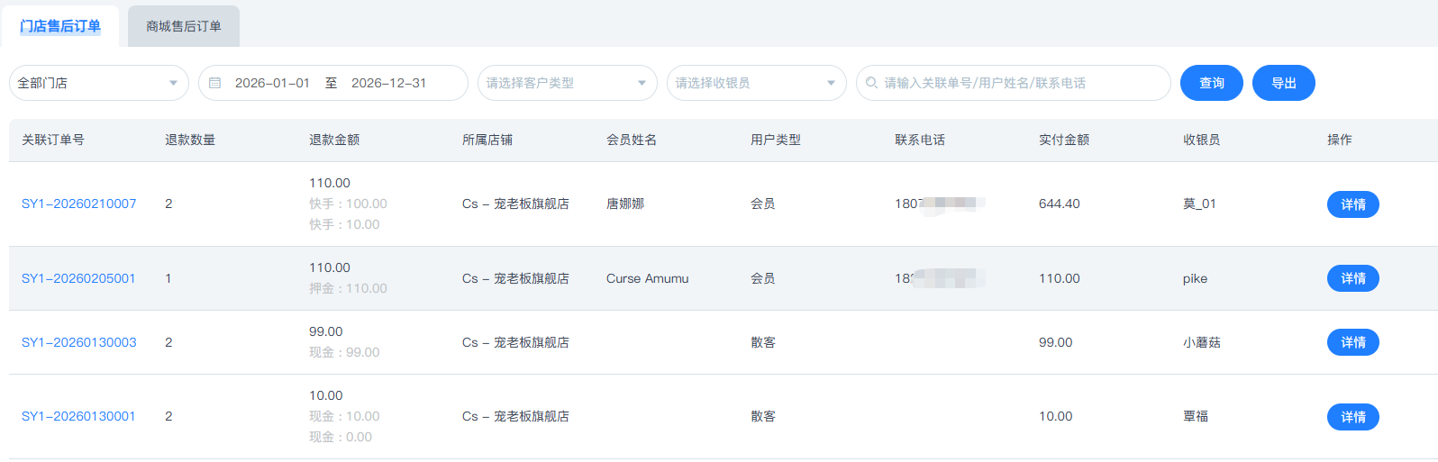Expand the 全部门店 store dropdown
Screen dimensions: 1438x462
pyautogui.click(x=98, y=83)
